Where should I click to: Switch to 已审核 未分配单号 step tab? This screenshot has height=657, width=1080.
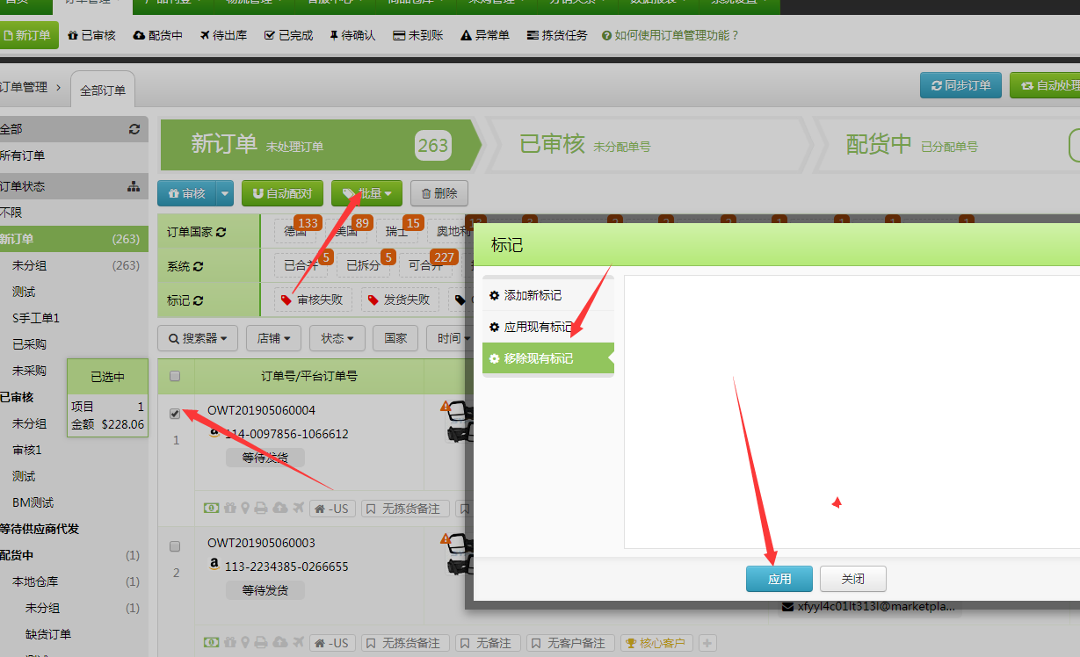(647, 145)
